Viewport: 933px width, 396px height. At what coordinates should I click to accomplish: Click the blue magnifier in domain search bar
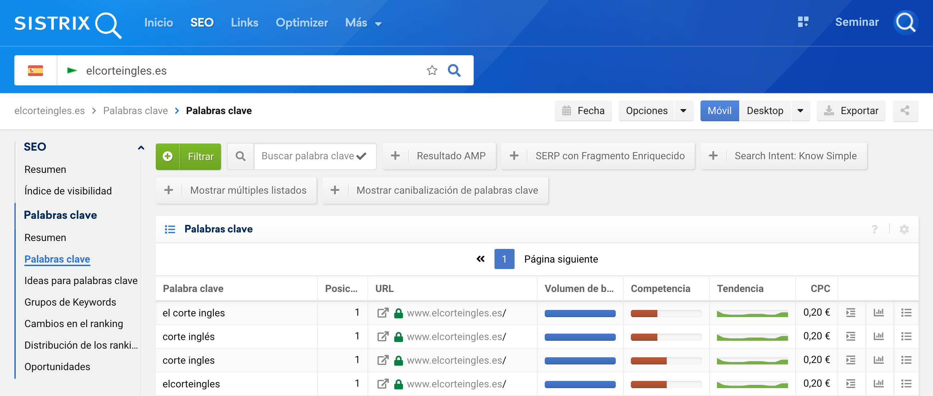click(x=454, y=70)
